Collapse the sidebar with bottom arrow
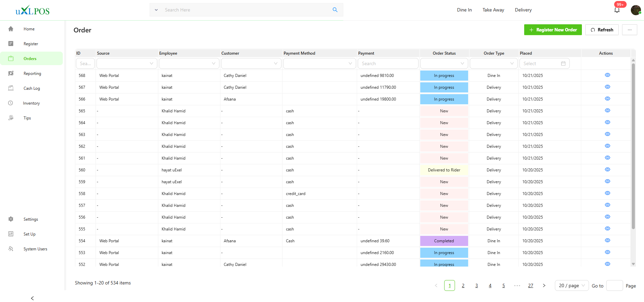Screen dimensions: 644x302 pyautogui.click(x=32, y=298)
